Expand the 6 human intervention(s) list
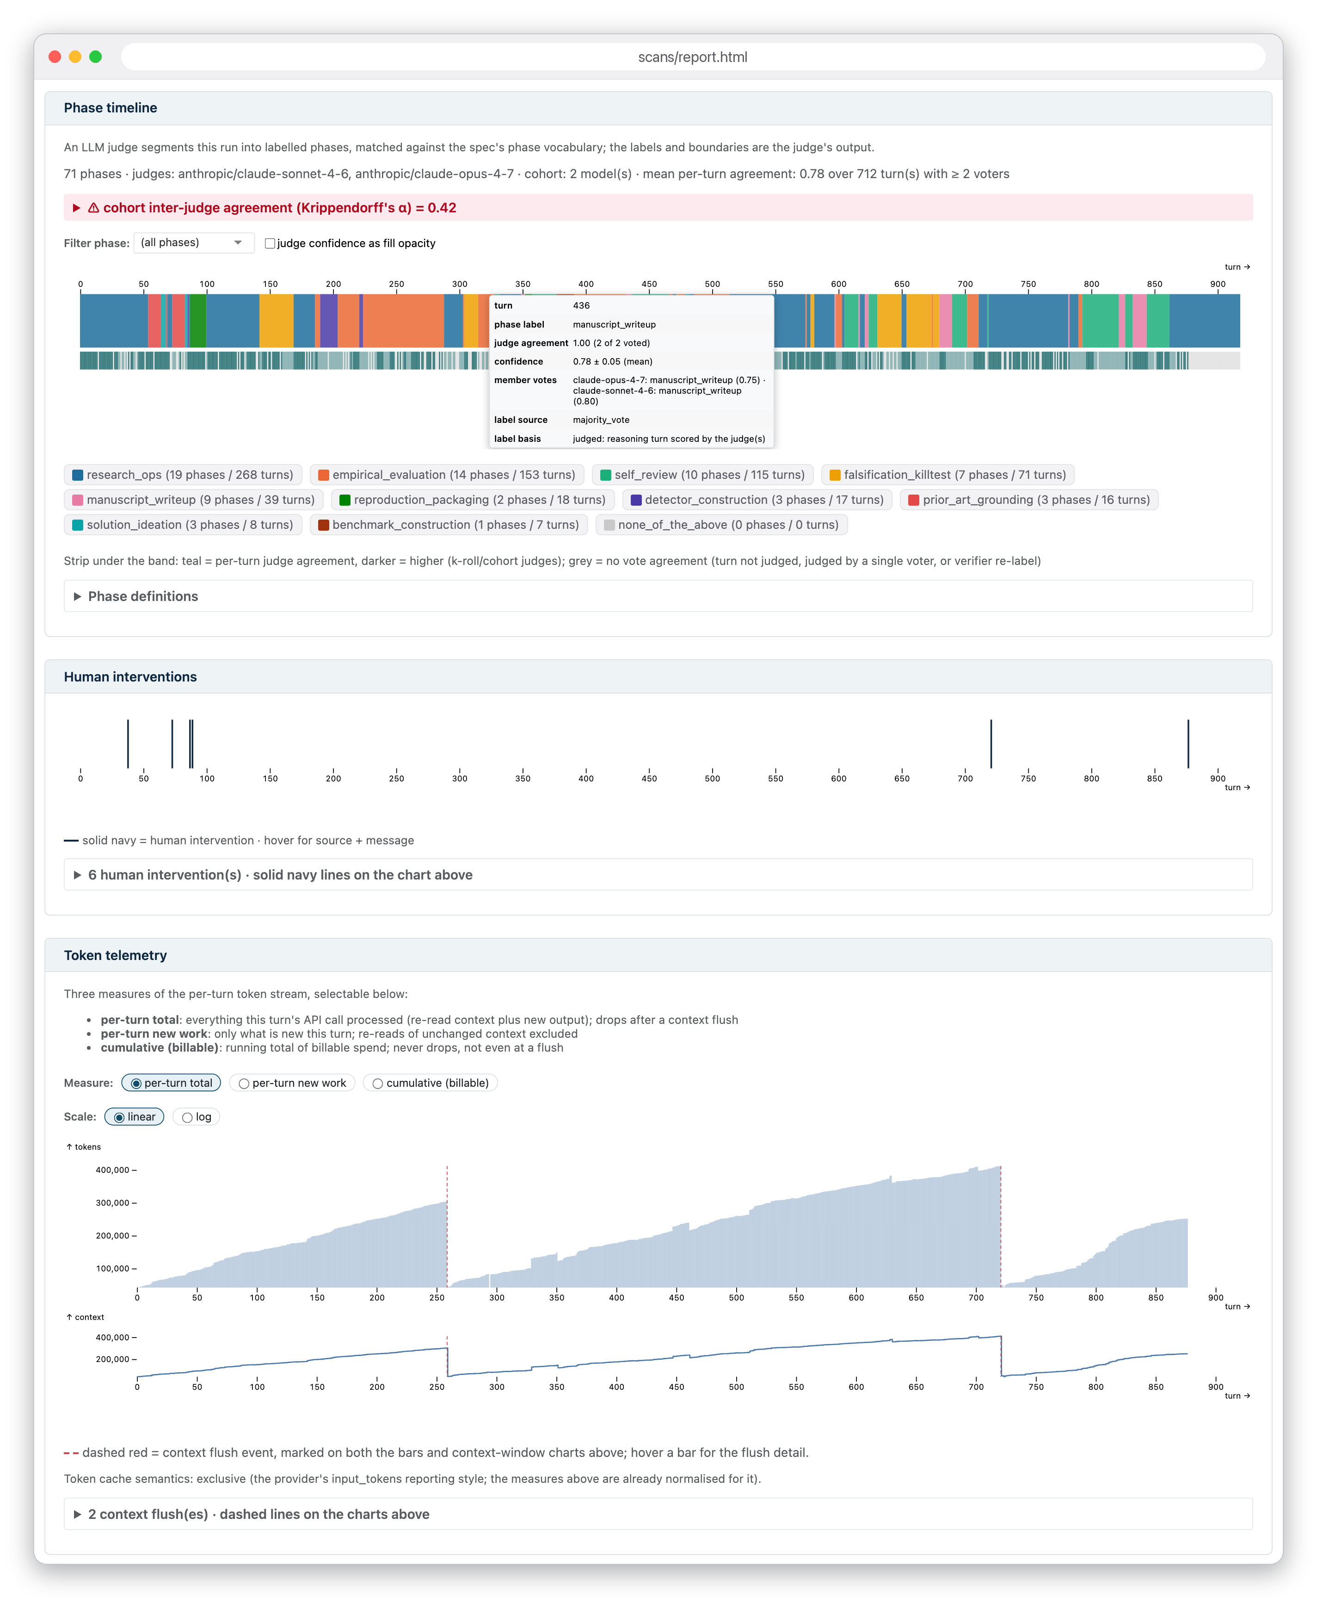The height and width of the screenshot is (1598, 1317). (658, 874)
